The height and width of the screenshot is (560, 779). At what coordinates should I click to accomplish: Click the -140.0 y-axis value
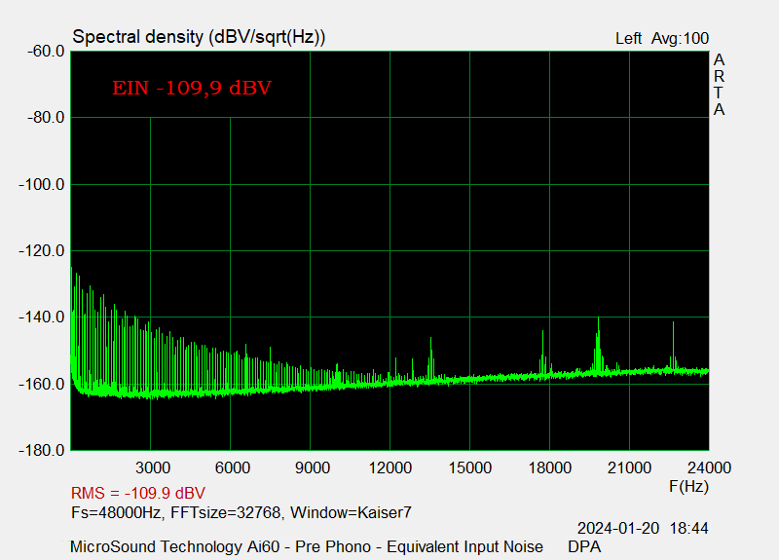pos(42,317)
